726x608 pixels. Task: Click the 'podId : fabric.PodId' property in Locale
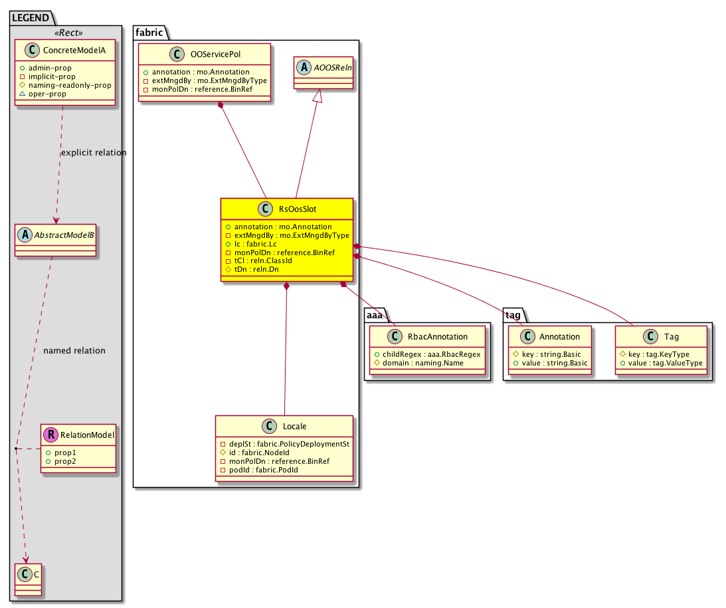pos(262,470)
